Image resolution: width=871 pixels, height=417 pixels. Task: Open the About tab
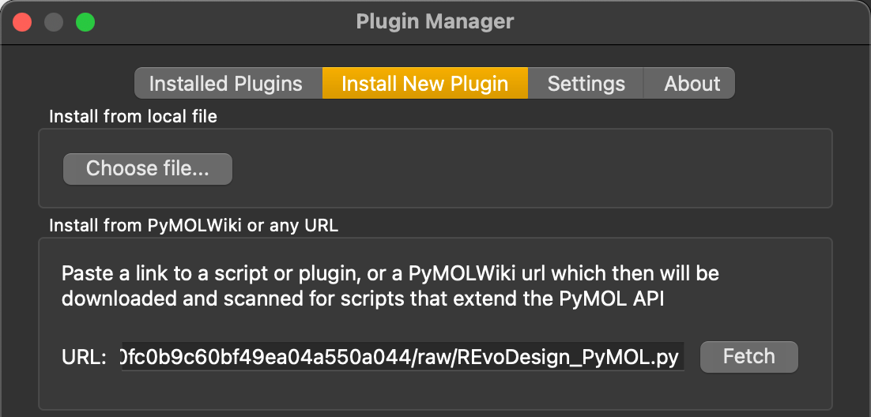coord(689,83)
